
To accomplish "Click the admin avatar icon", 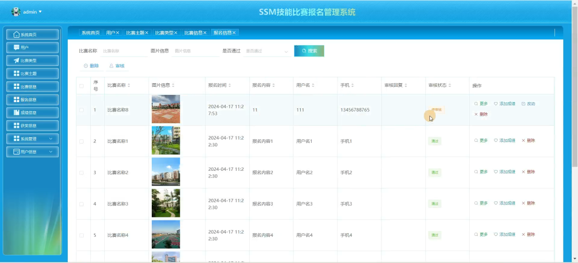I will [x=16, y=12].
